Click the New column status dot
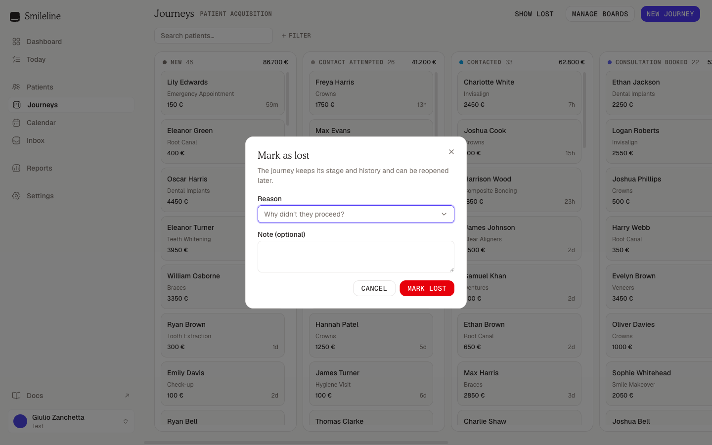Image resolution: width=712 pixels, height=445 pixels. [165, 62]
